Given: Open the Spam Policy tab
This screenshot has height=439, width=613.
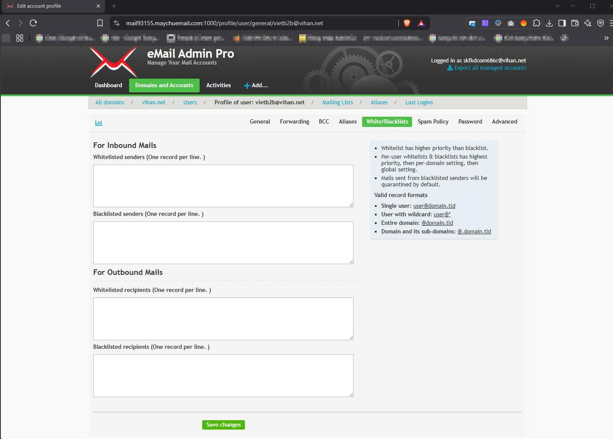Looking at the screenshot, I should pyautogui.click(x=433, y=122).
